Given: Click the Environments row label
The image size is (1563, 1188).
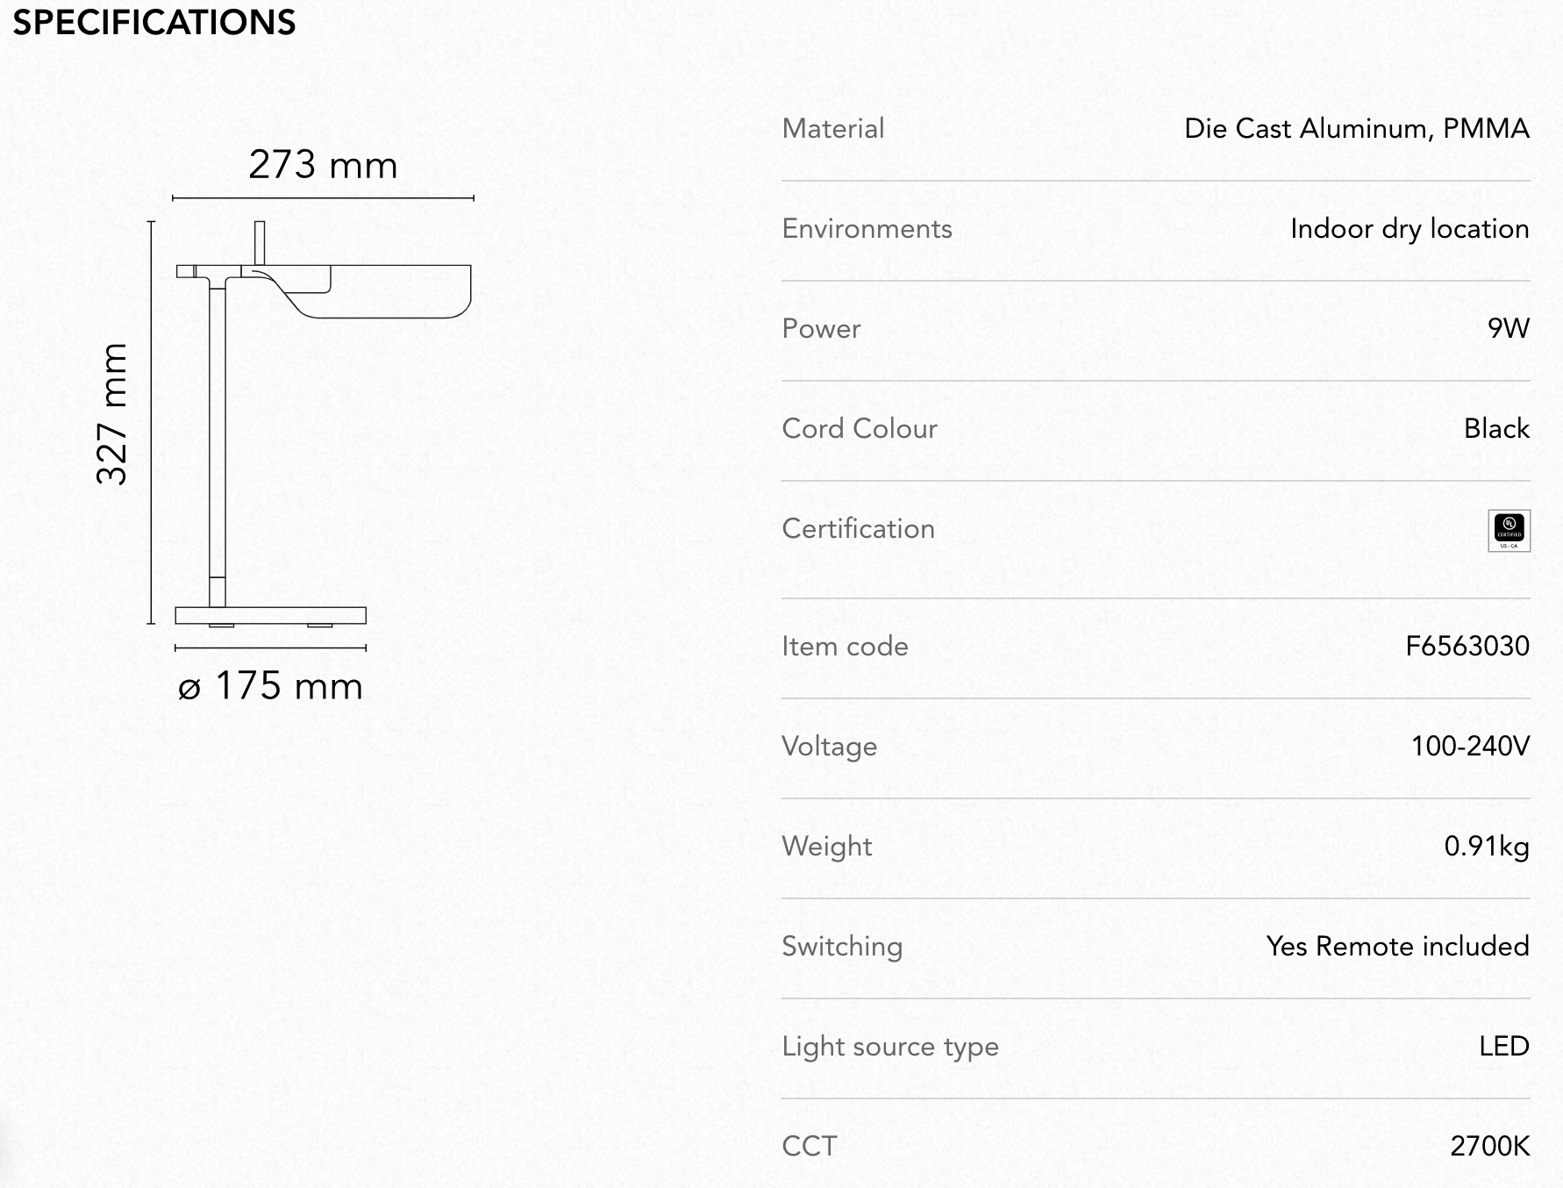Looking at the screenshot, I should click(x=867, y=229).
